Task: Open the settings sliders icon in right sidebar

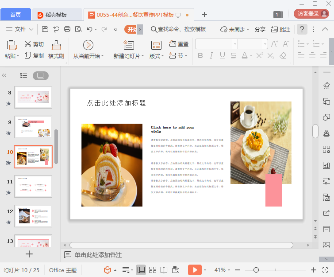Action: coord(326,181)
